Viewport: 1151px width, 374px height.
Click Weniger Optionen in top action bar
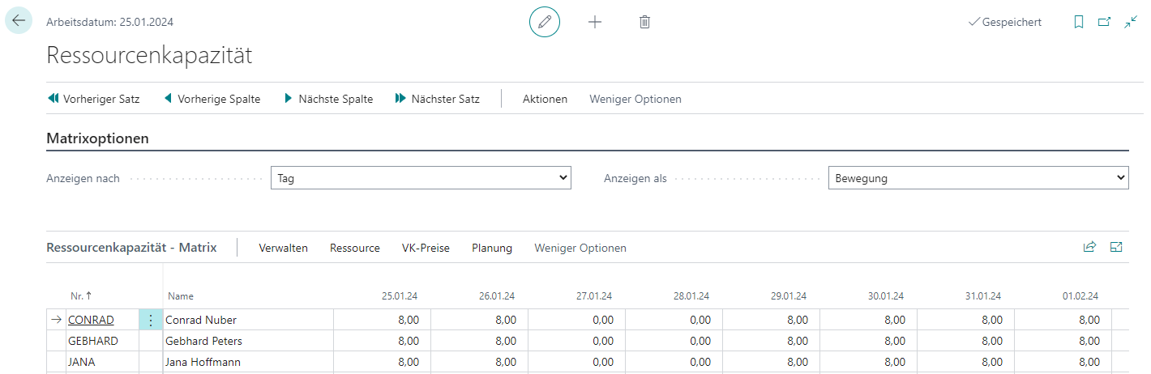[x=635, y=99]
